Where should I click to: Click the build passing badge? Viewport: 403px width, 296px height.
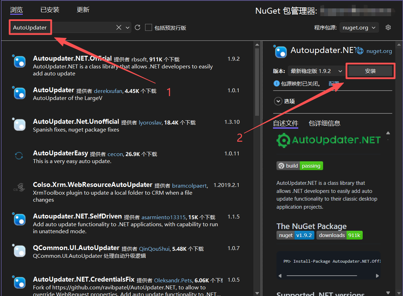tap(300, 166)
